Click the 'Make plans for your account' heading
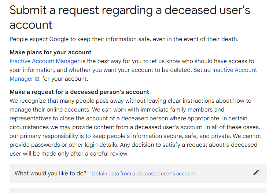Image resolution: width=273 pixels, height=193 pixels. 51,52
